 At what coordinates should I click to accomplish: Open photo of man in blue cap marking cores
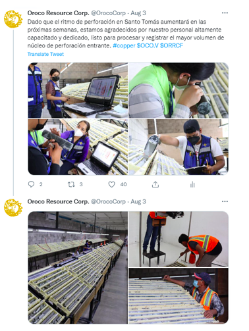[x=179, y=295]
